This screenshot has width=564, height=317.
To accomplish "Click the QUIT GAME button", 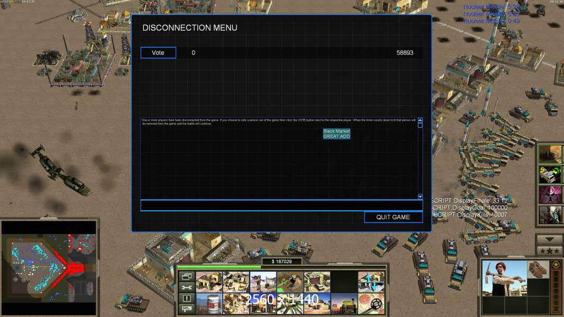I will point(393,217).
